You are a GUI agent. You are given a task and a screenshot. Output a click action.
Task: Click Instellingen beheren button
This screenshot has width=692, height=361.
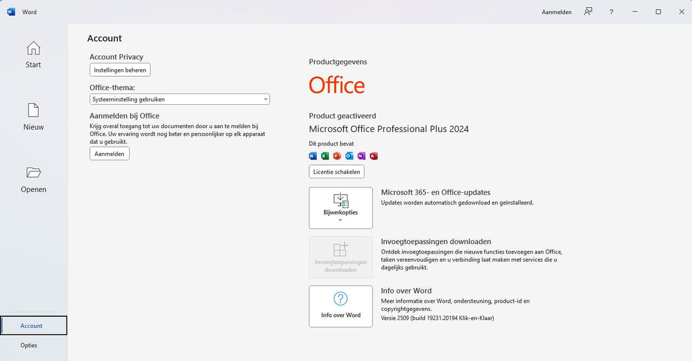pos(120,70)
